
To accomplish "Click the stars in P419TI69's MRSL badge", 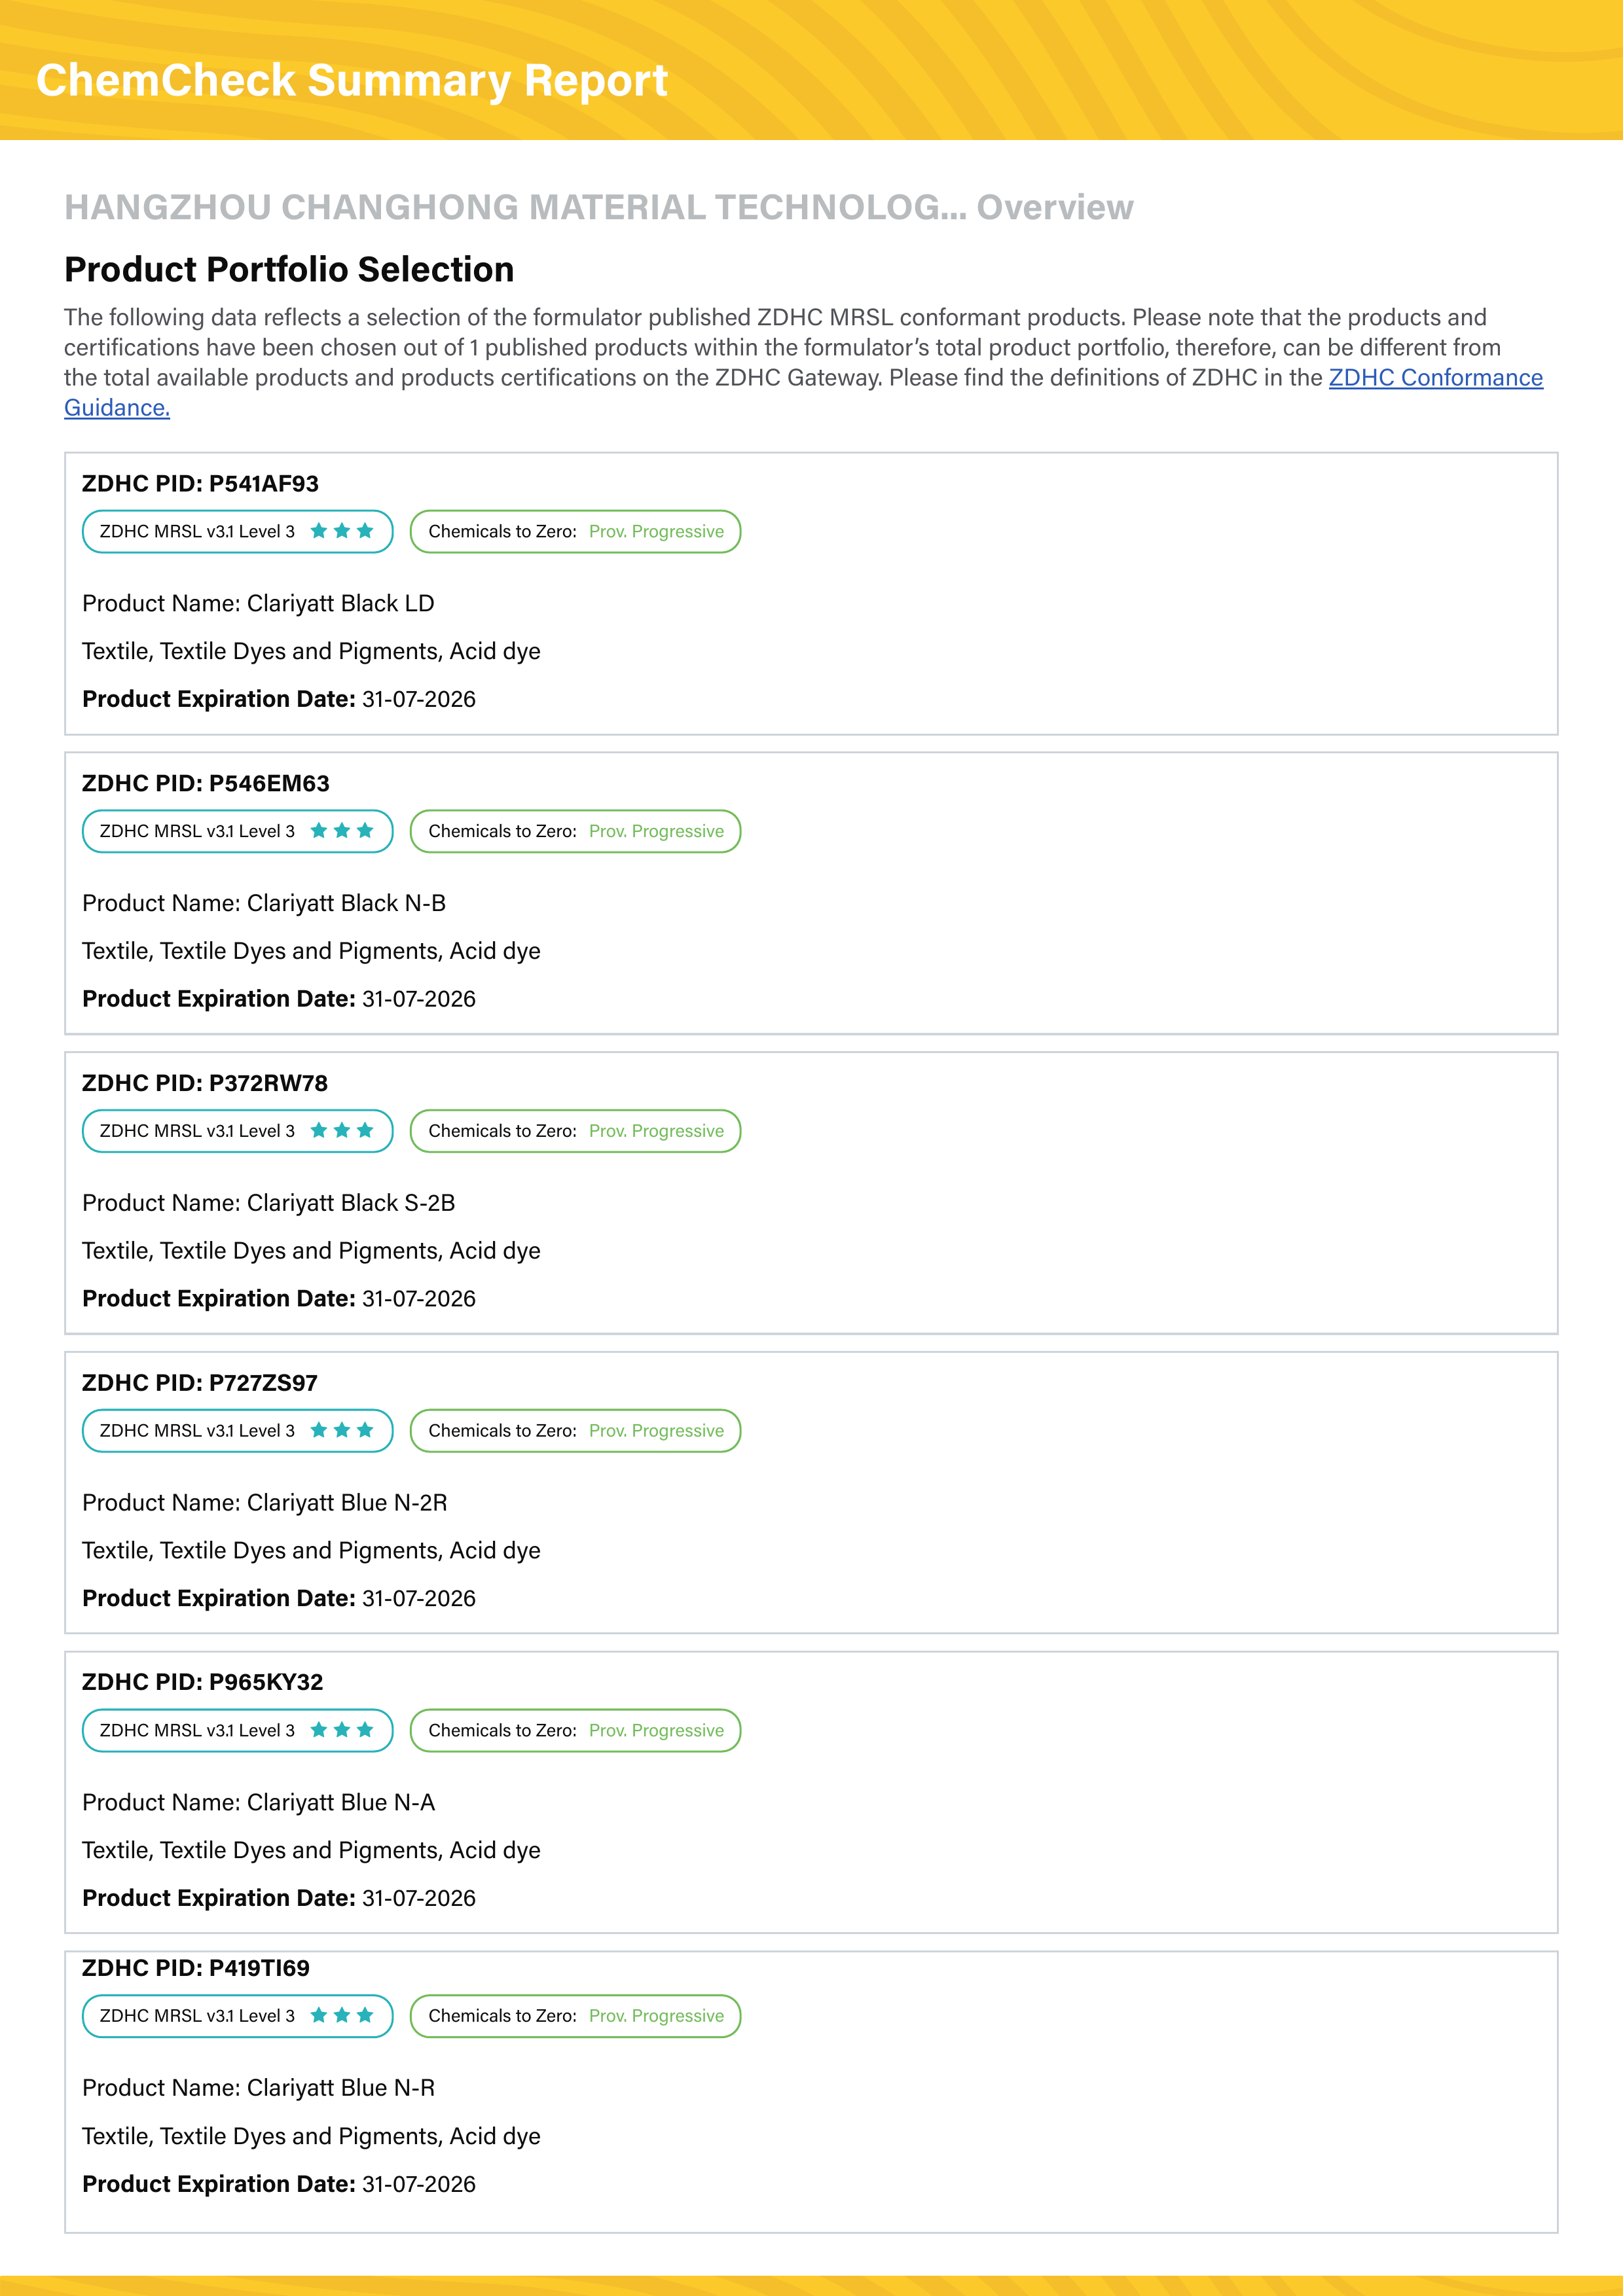I will 342,2015.
